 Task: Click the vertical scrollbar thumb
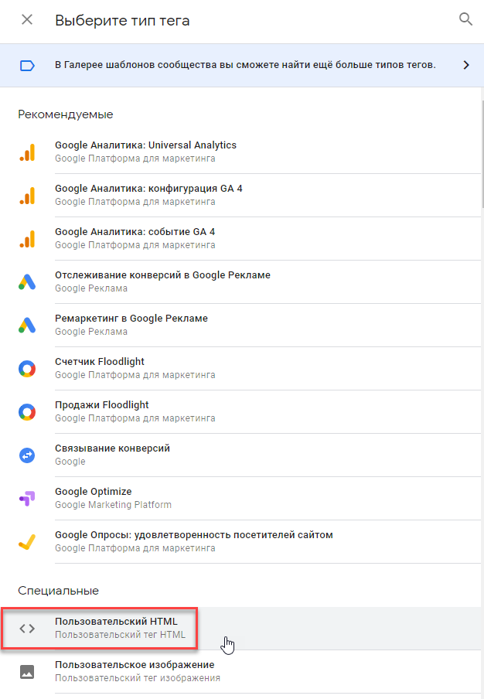482,154
